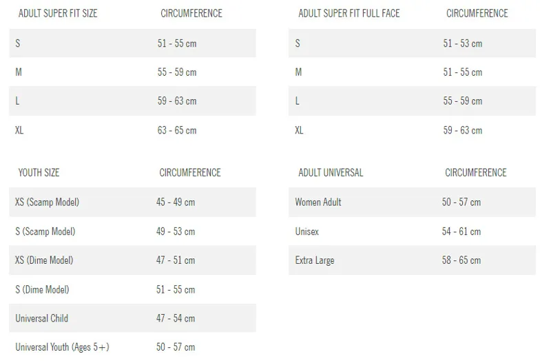Click the Extra Large row label
Viewport: 551px width, 363px height.
tap(315, 260)
